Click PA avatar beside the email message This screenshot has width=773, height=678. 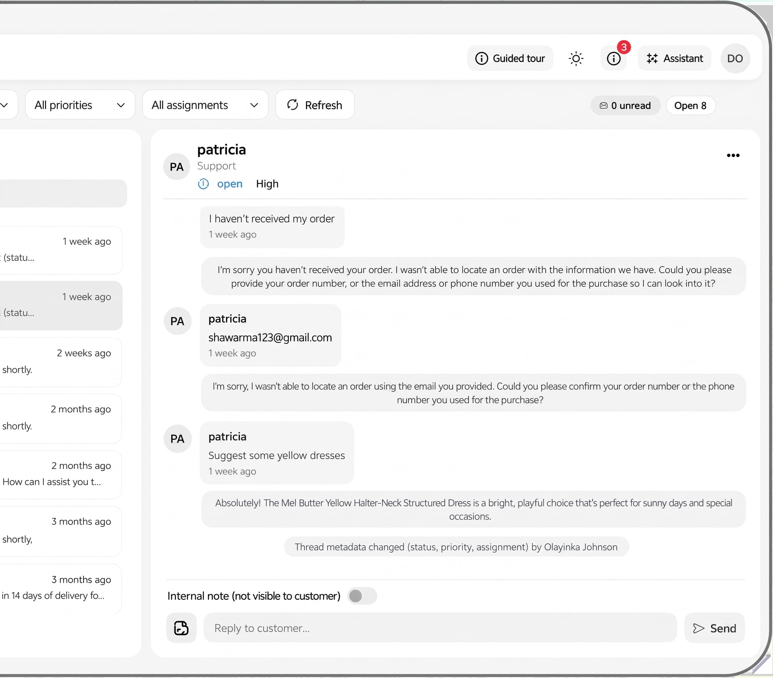177,321
